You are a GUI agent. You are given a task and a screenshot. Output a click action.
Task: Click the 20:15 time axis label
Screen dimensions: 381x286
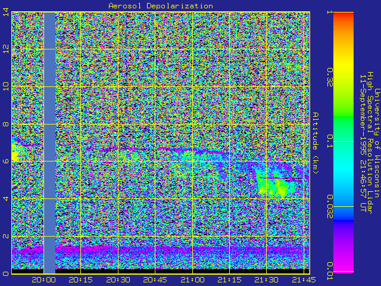pos(81,280)
